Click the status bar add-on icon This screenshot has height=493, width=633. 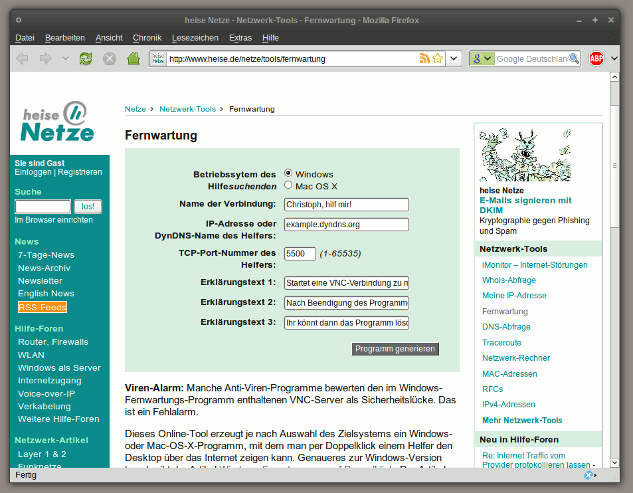click(588, 475)
